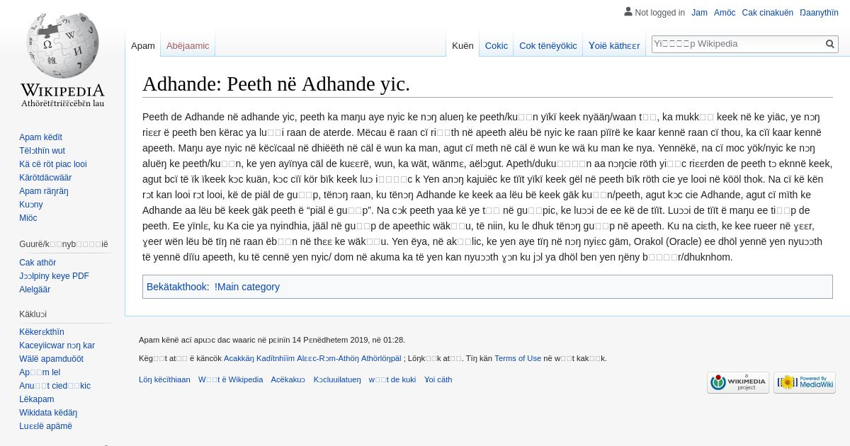Open Kaceyiicwar nɔŋ kar link

57,345
